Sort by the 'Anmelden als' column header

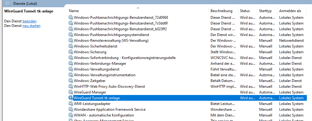click(x=290, y=11)
